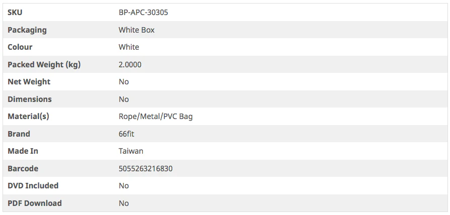Select the barcode number 5055263216830
This screenshot has width=450, height=215.
coord(145,169)
